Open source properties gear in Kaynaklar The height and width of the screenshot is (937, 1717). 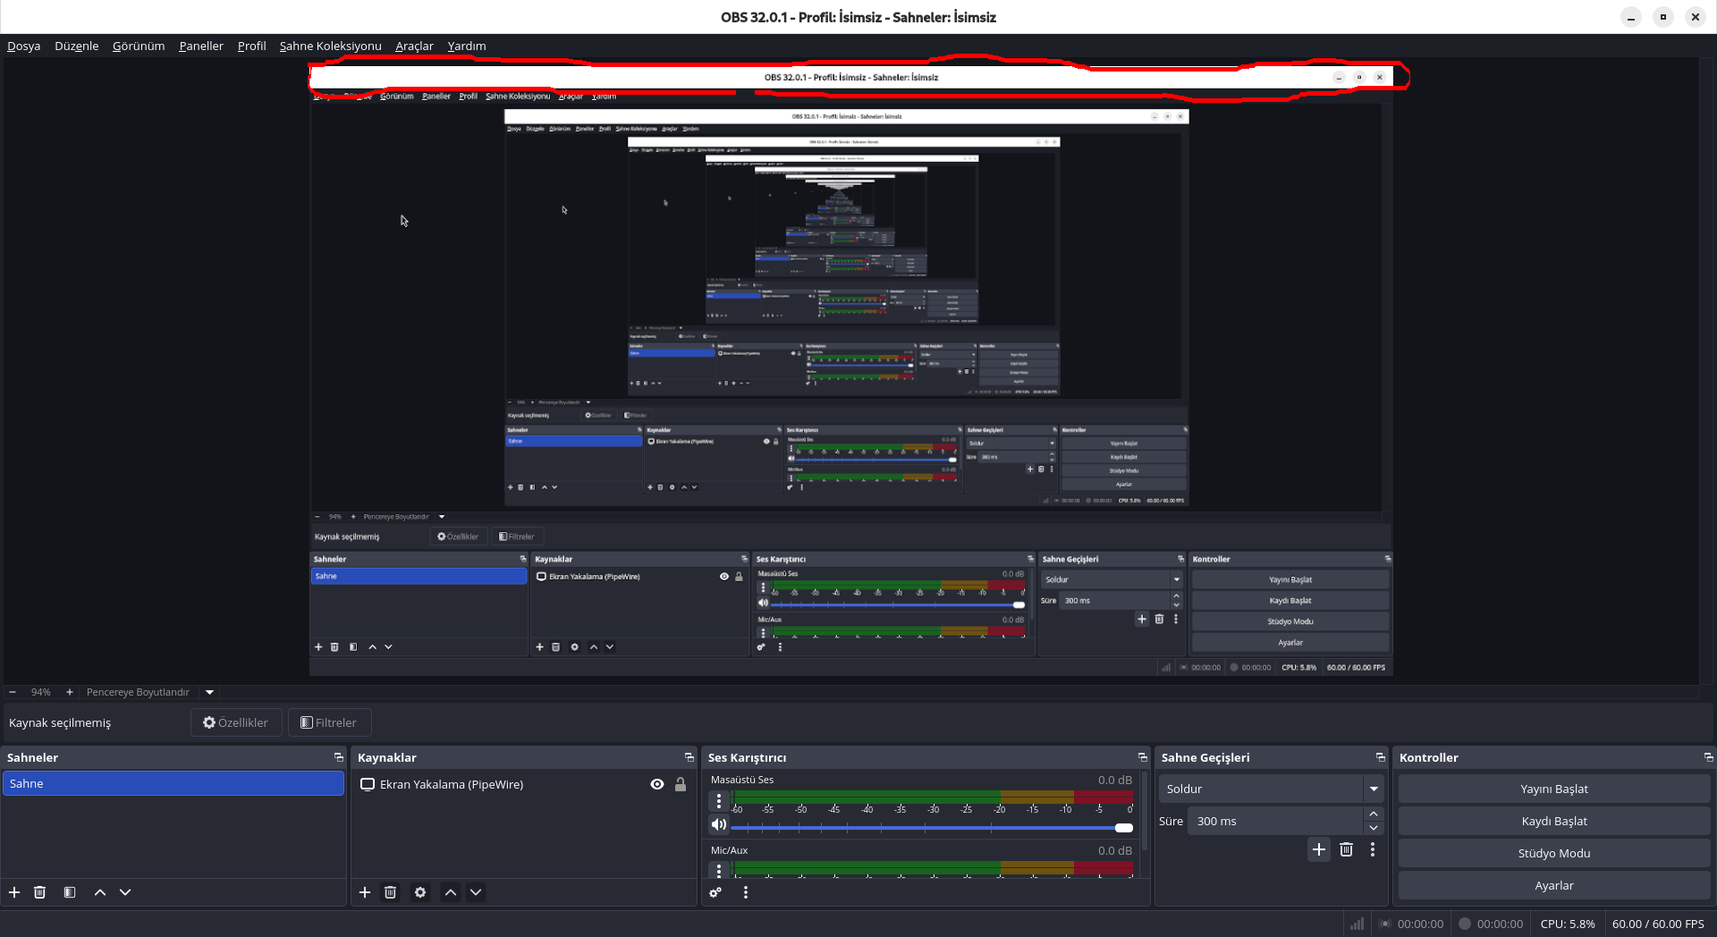pos(420,892)
